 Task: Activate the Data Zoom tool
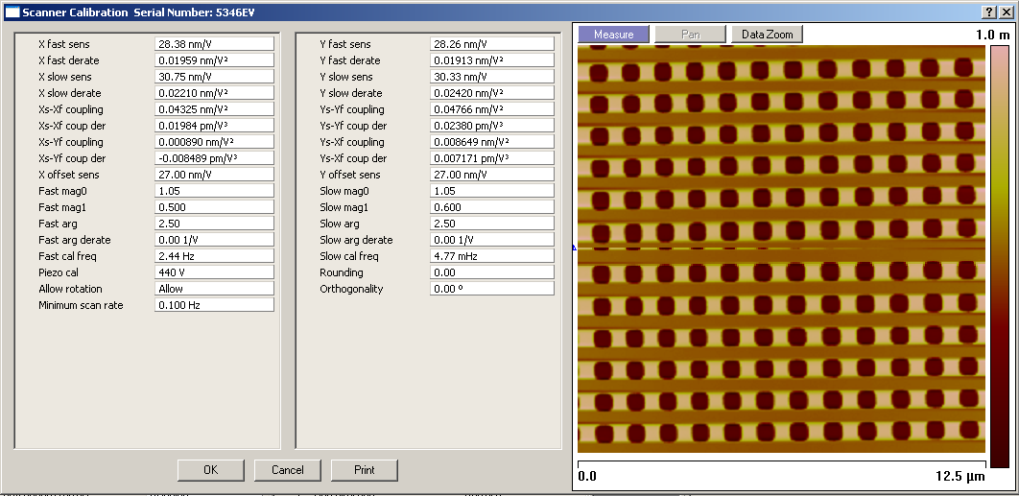[x=767, y=35]
